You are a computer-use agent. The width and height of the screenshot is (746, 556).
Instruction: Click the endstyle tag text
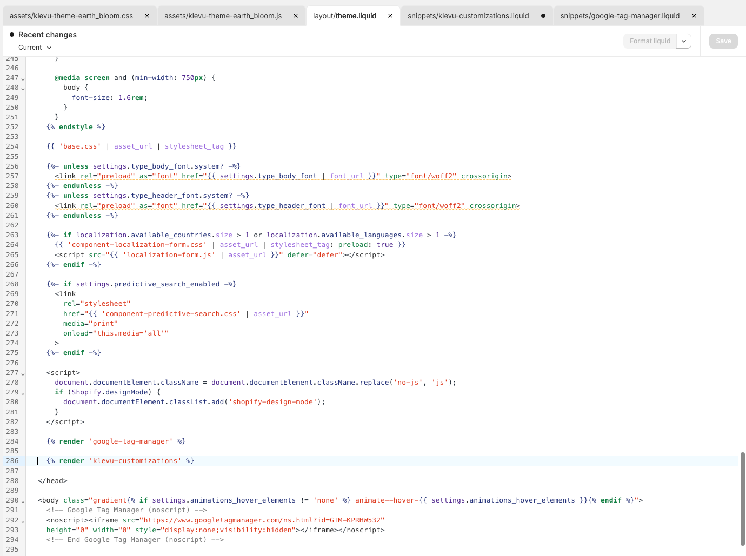click(x=76, y=127)
